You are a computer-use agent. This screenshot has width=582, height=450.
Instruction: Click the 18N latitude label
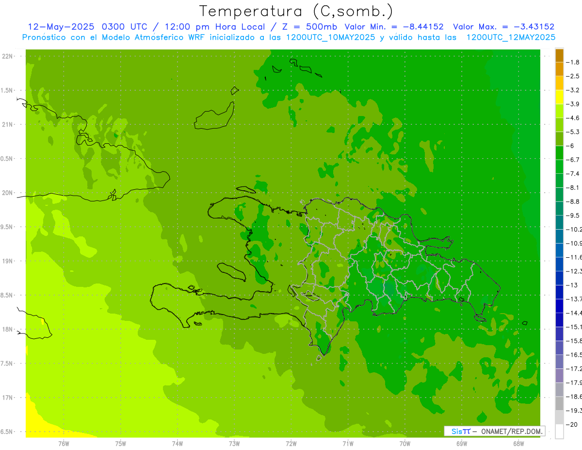(8, 330)
